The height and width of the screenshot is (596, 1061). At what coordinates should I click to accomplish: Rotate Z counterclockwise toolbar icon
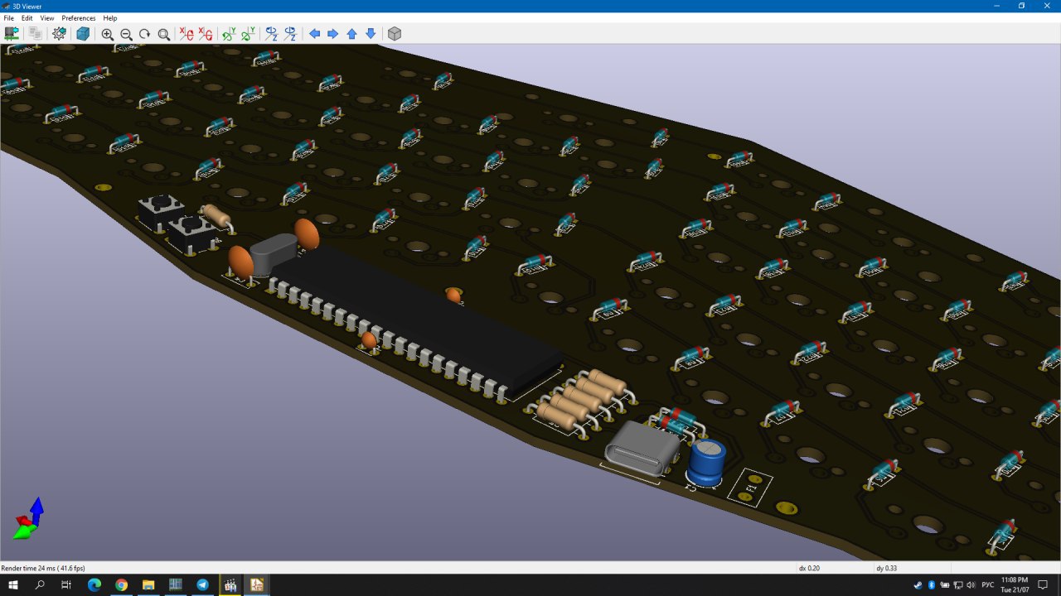(x=290, y=34)
